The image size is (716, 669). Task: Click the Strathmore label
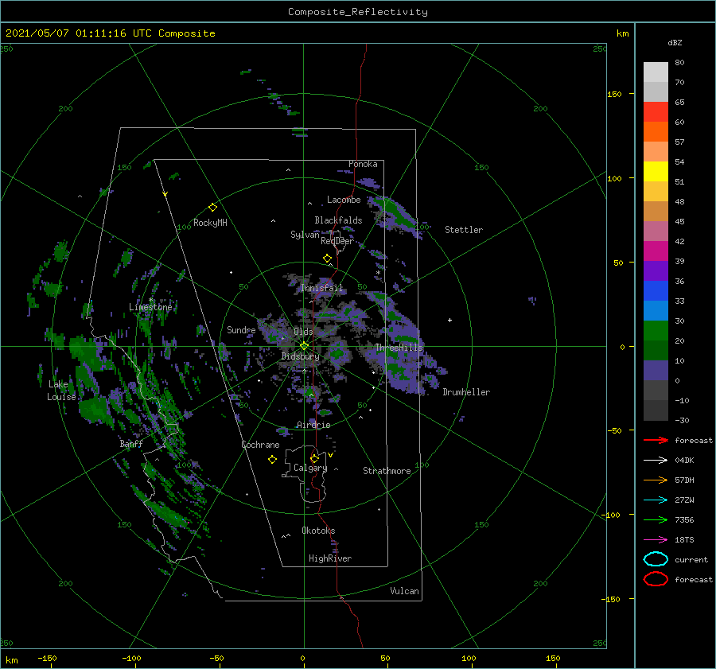[x=387, y=471]
